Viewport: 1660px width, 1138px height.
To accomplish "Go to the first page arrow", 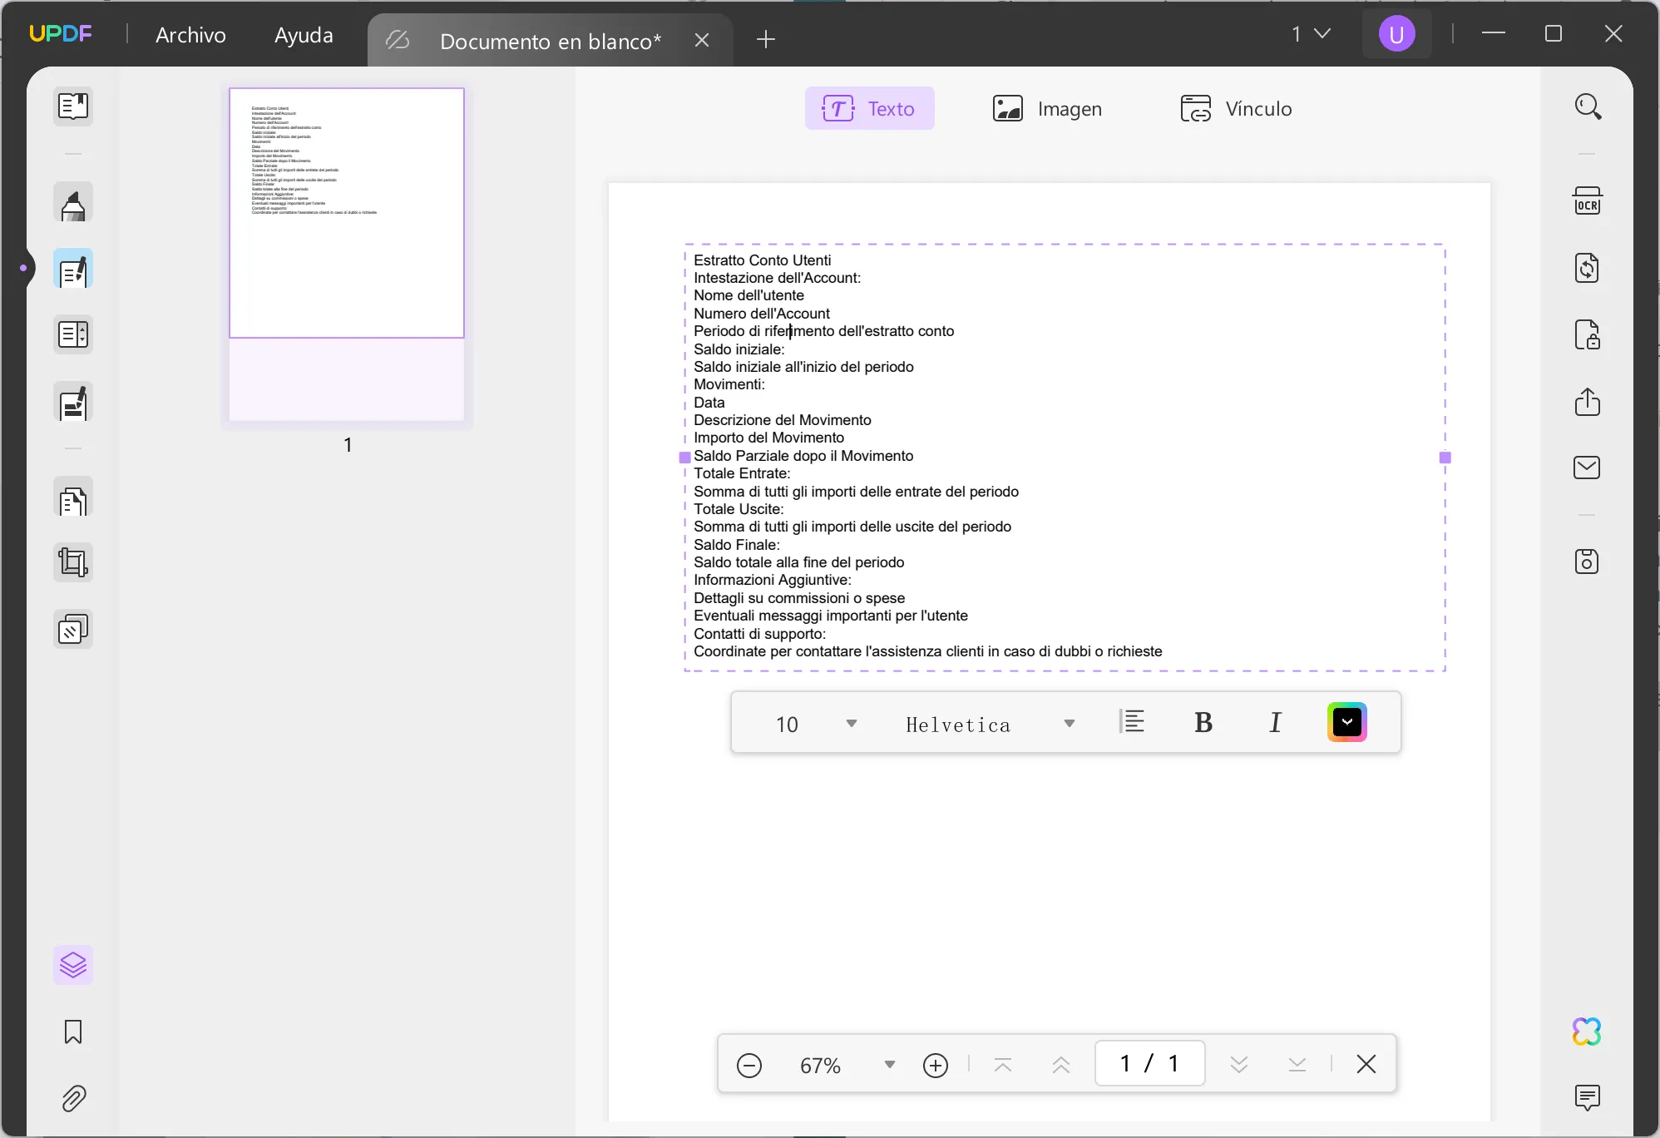I will (x=1003, y=1065).
